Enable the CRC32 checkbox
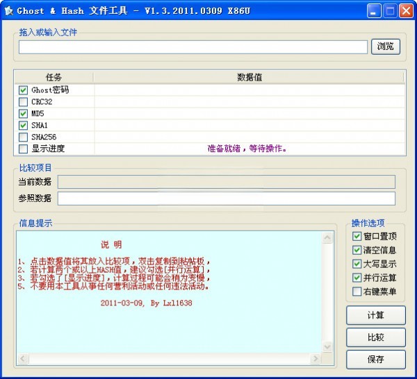The width and height of the screenshot is (417, 379). 24,102
